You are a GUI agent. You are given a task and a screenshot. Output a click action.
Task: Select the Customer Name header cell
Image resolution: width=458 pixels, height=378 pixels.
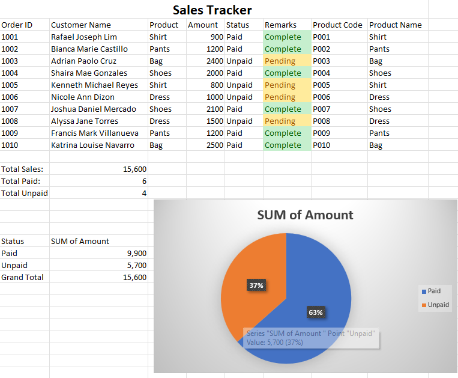point(98,25)
